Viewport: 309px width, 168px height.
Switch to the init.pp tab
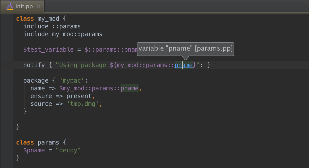(x=24, y=6)
